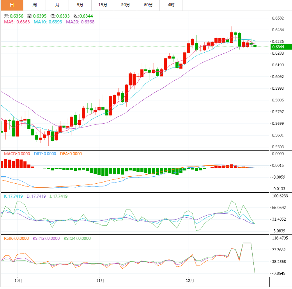
Task: Select the 4时 four-hour tab
Action: [x=171, y=5]
